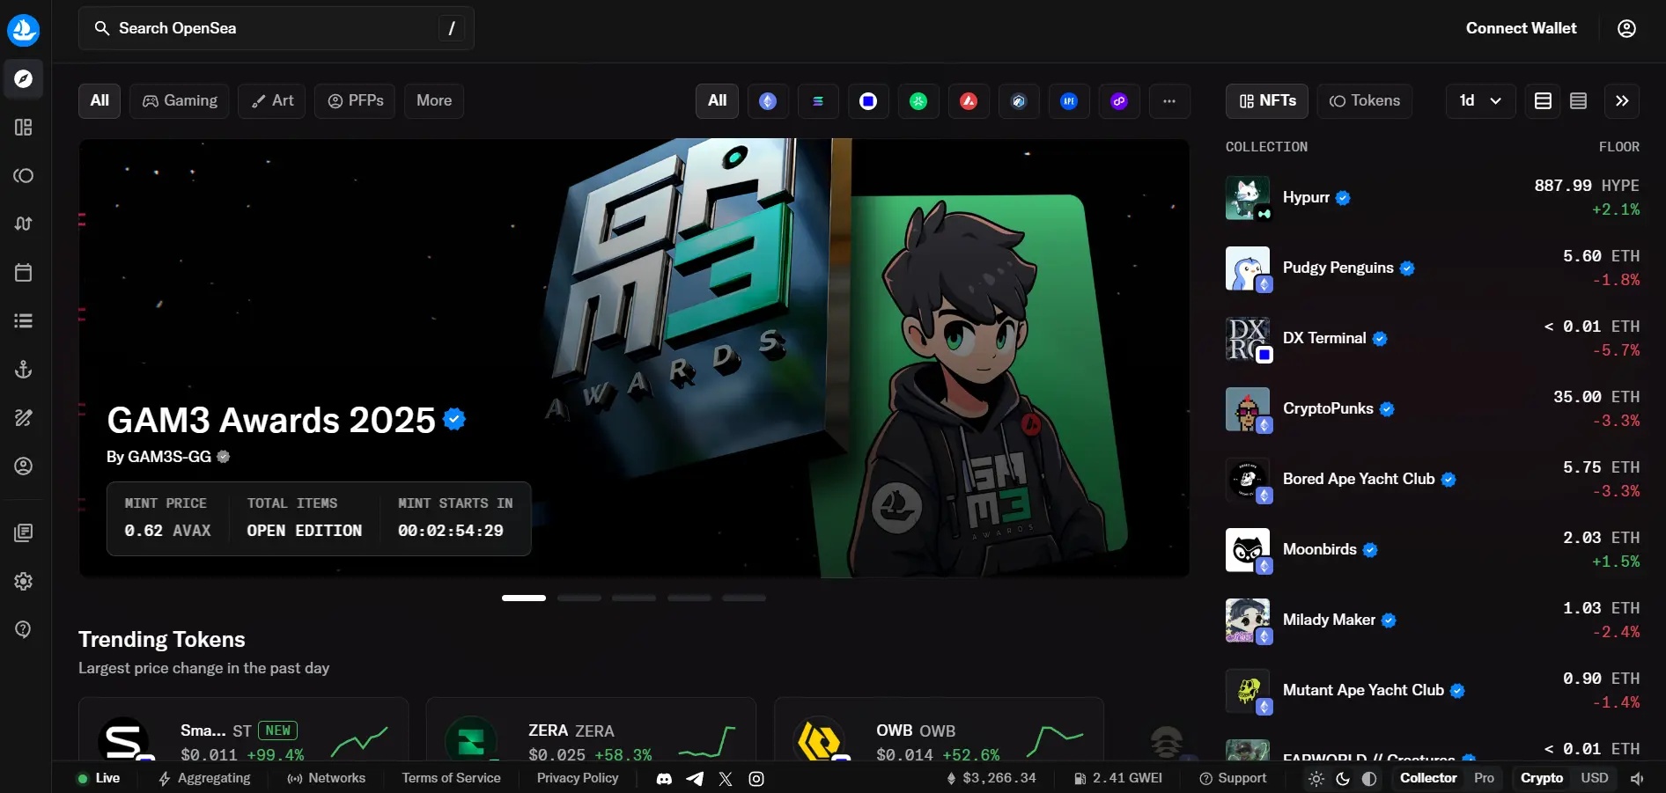Open the help question-mark icon in sidebar

tap(24, 629)
